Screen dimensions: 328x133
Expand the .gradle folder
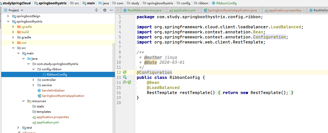click(13, 27)
